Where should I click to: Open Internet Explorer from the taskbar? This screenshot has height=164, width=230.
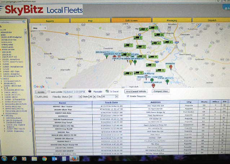14,158
